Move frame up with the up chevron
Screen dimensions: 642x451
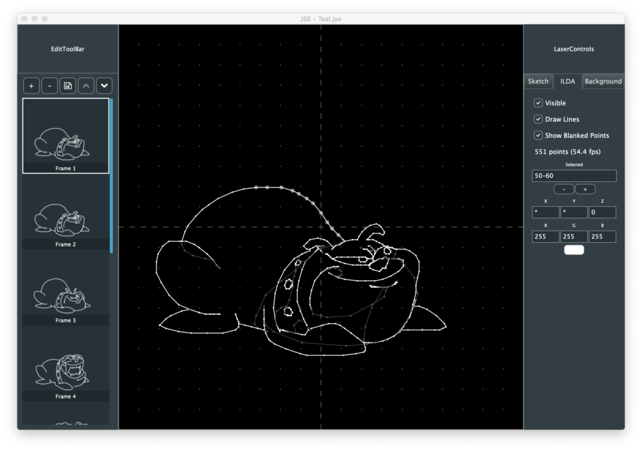[x=86, y=85]
